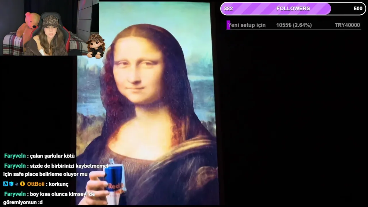Click the blue cube badge beside OttBoii

pyautogui.click(x=11, y=184)
